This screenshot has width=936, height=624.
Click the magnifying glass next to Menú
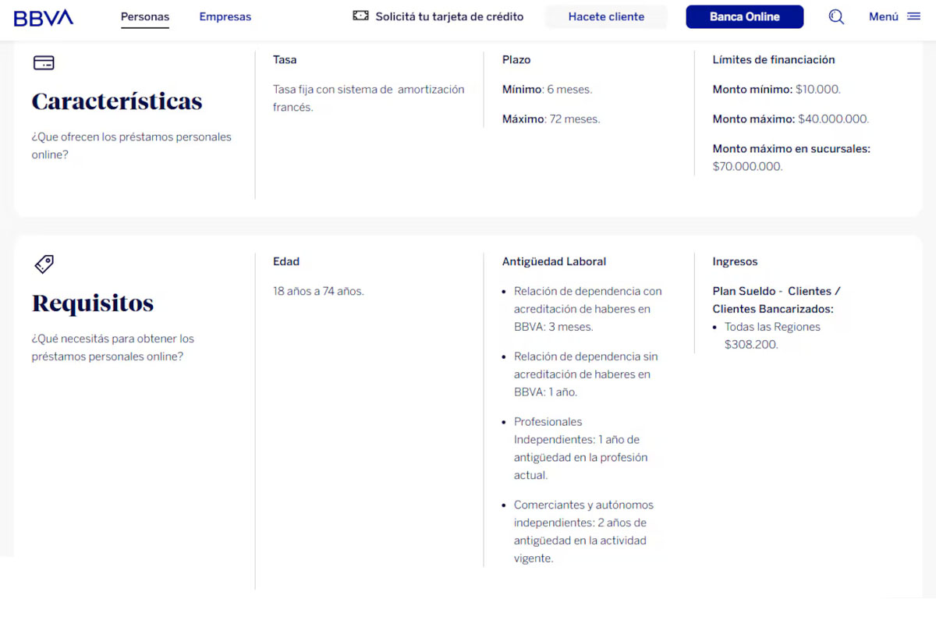[836, 16]
